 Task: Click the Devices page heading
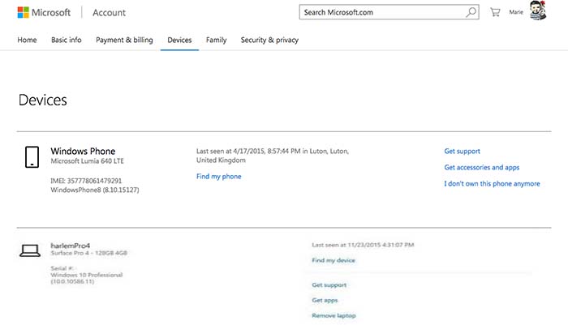click(x=43, y=100)
